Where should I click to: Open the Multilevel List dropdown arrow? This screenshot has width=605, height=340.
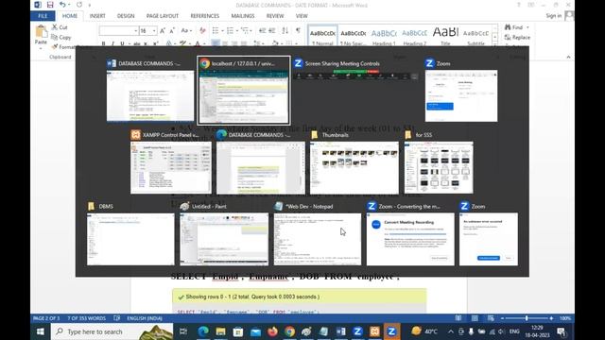251,31
